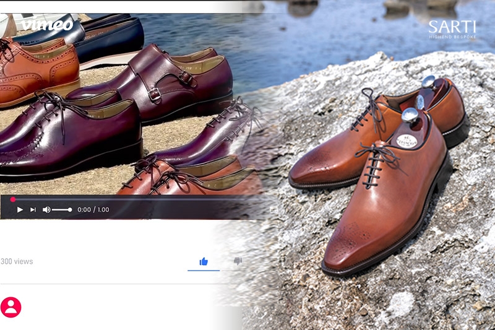Open the pink user profile avatar
The width and height of the screenshot is (495, 330).
point(11,307)
